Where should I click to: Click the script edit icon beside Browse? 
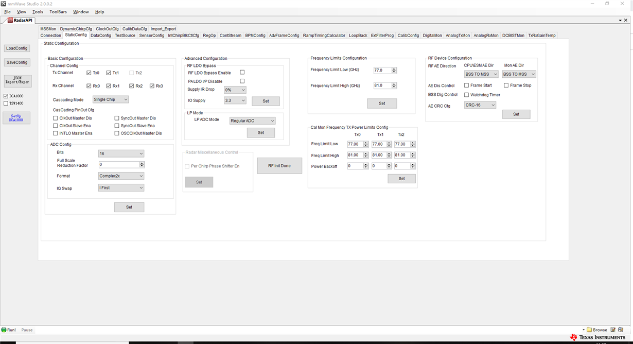tap(613, 330)
